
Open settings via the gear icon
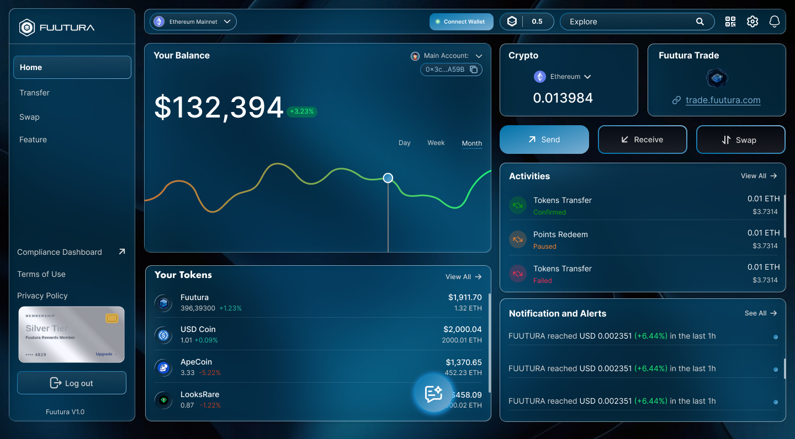pyautogui.click(x=752, y=22)
